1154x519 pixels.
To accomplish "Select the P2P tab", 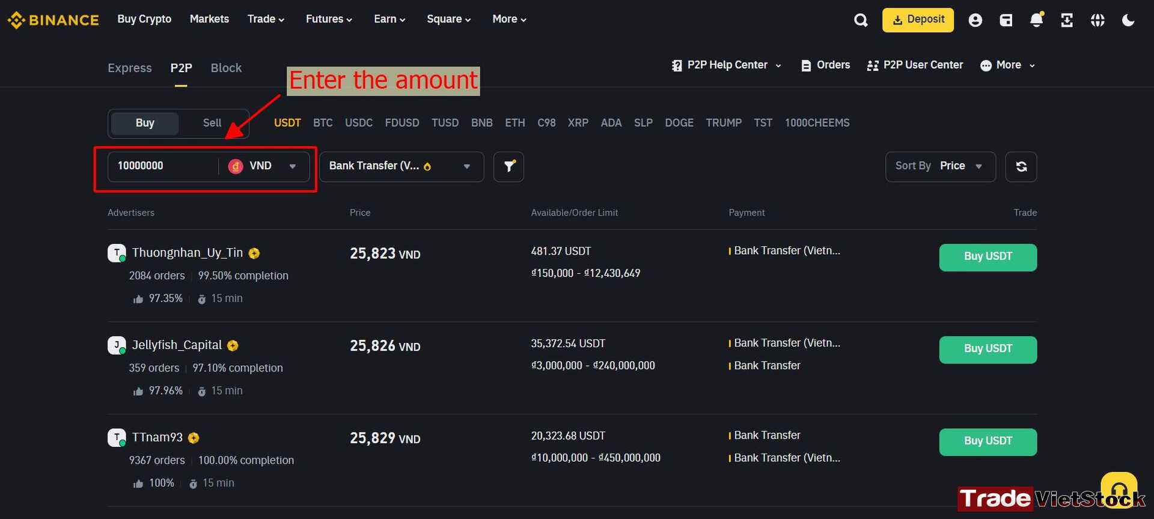I will tap(181, 68).
